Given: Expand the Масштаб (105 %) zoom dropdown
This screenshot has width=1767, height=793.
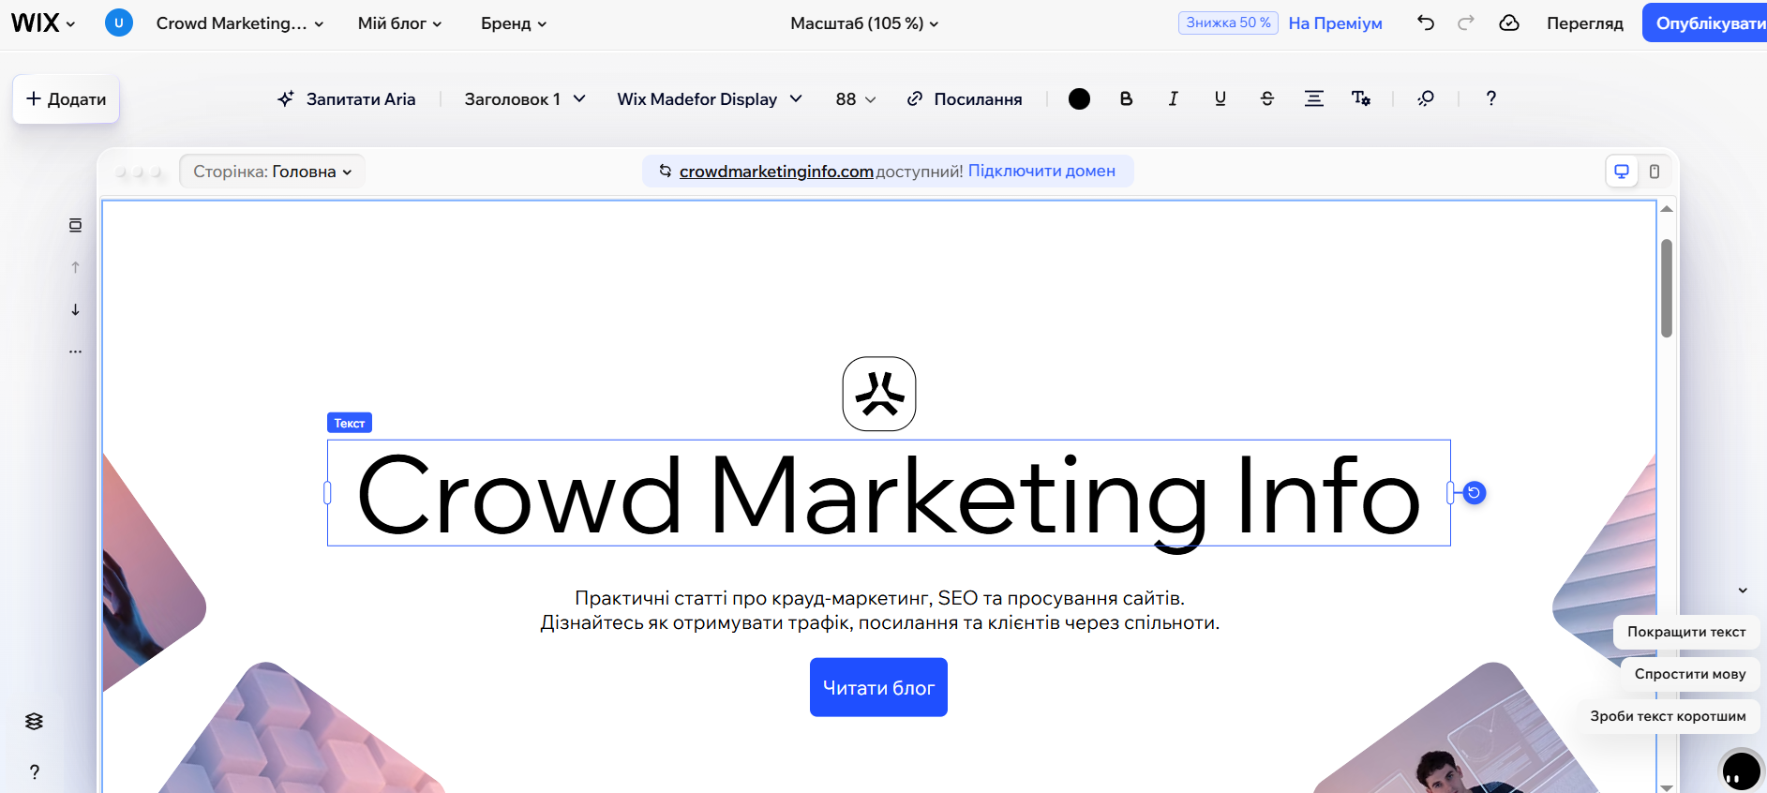Looking at the screenshot, I should [x=864, y=23].
